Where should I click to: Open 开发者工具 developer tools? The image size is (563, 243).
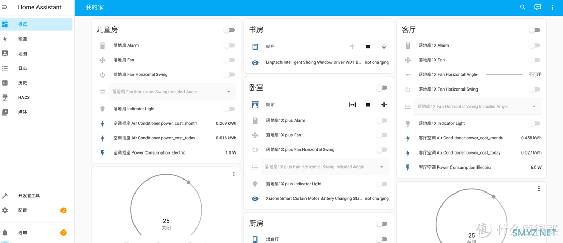coord(36,196)
